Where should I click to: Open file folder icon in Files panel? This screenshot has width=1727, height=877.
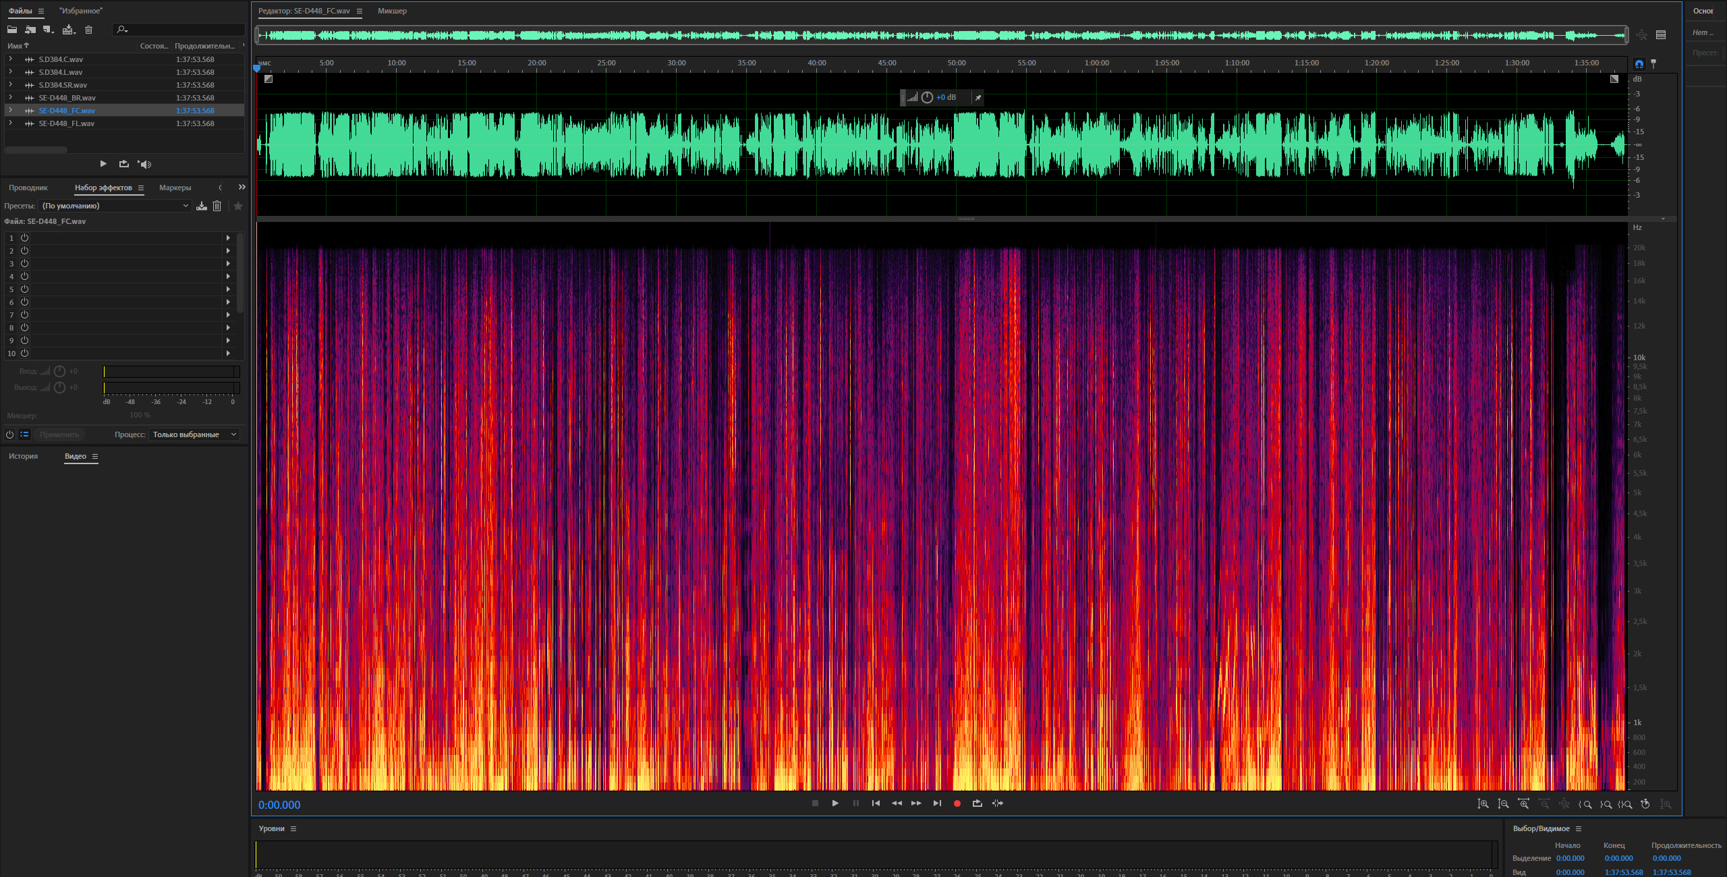(x=12, y=30)
